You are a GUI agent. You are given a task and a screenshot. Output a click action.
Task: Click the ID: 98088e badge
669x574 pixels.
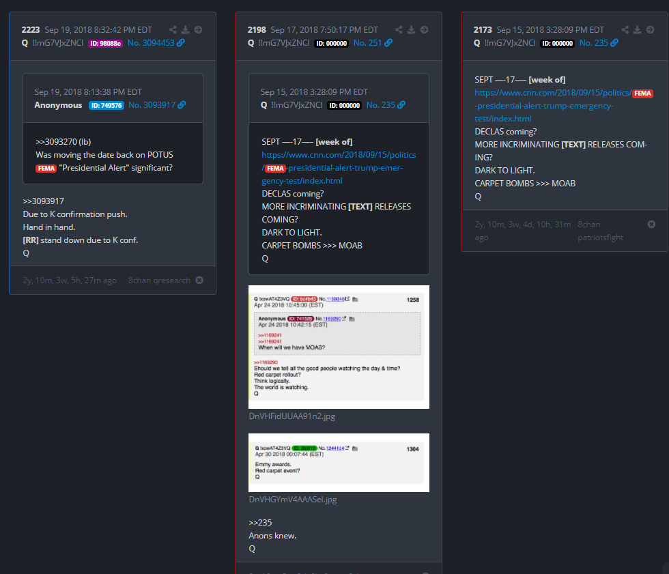105,43
